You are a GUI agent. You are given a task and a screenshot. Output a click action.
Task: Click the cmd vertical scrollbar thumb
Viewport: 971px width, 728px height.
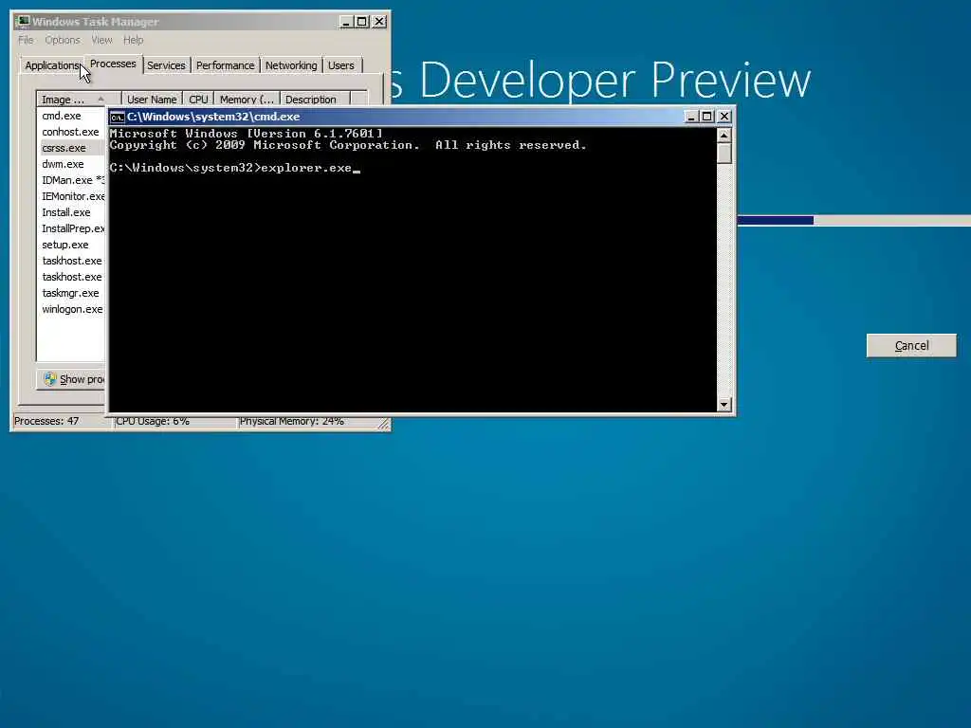[724, 153]
